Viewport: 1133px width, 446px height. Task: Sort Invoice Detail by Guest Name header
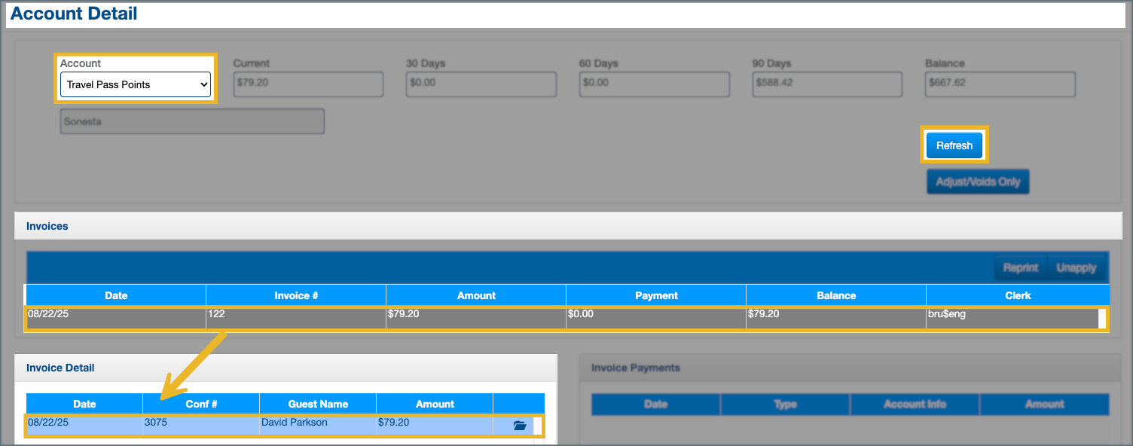318,404
